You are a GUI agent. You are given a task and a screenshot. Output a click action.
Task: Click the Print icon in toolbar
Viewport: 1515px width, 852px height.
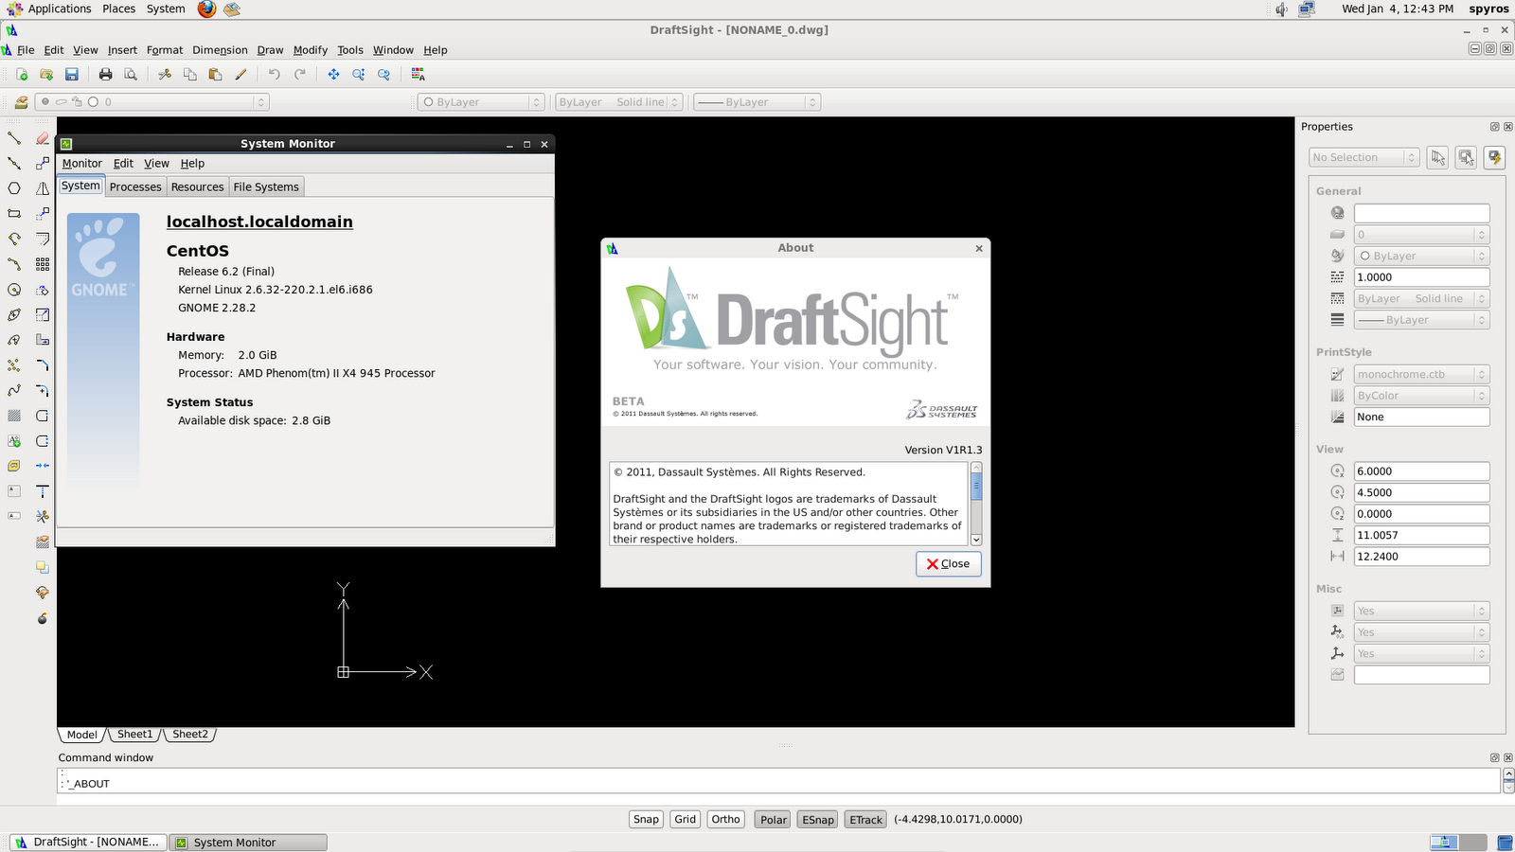click(105, 74)
